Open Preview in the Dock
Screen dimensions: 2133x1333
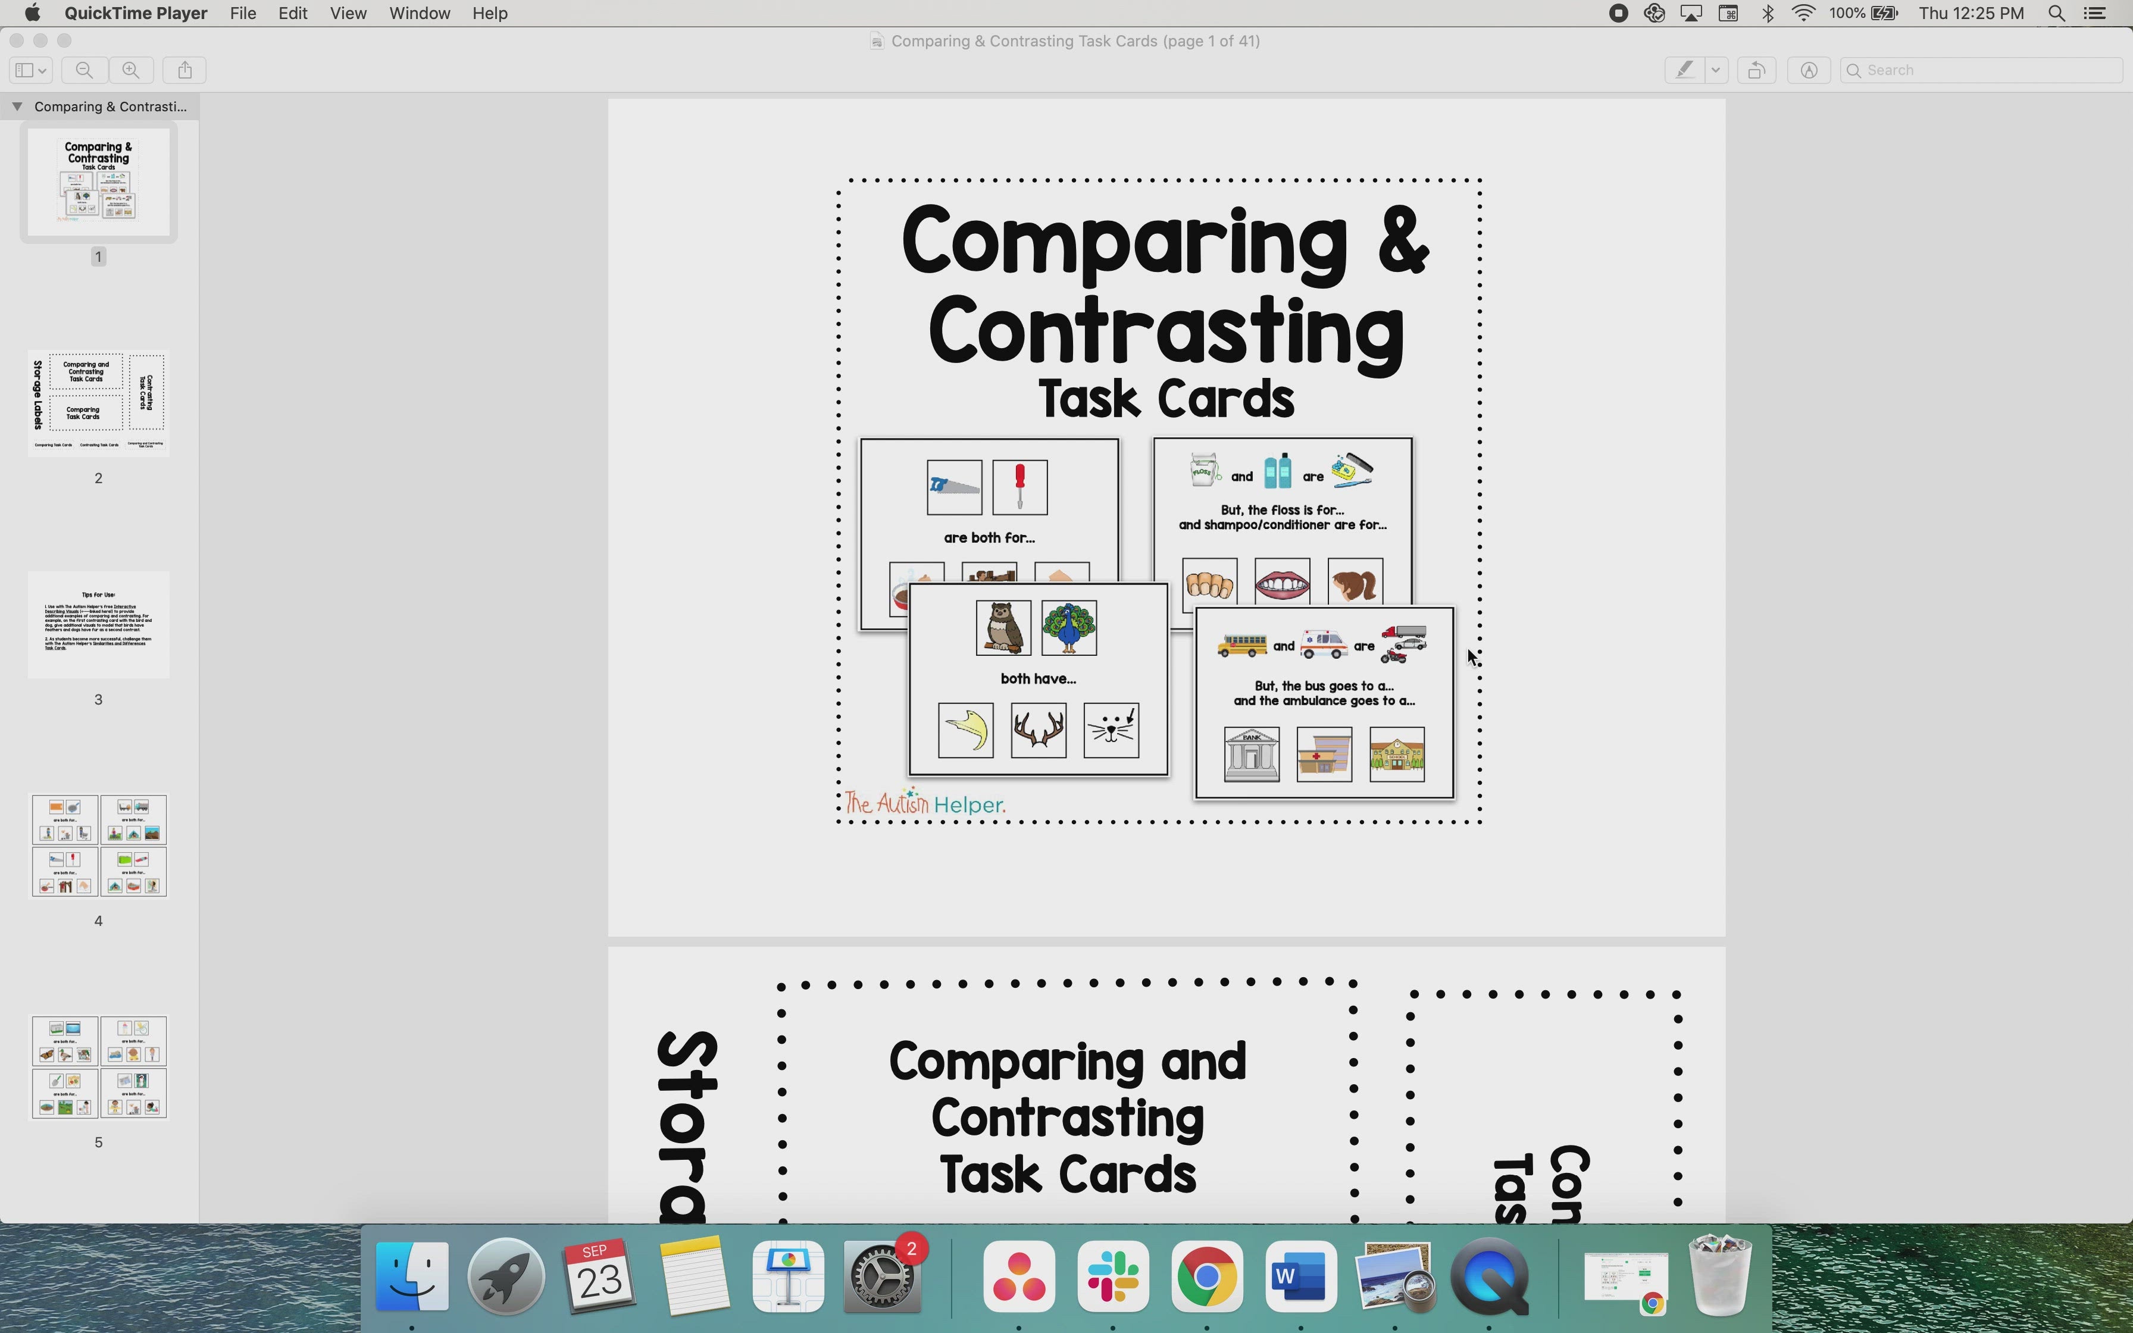tap(1395, 1276)
